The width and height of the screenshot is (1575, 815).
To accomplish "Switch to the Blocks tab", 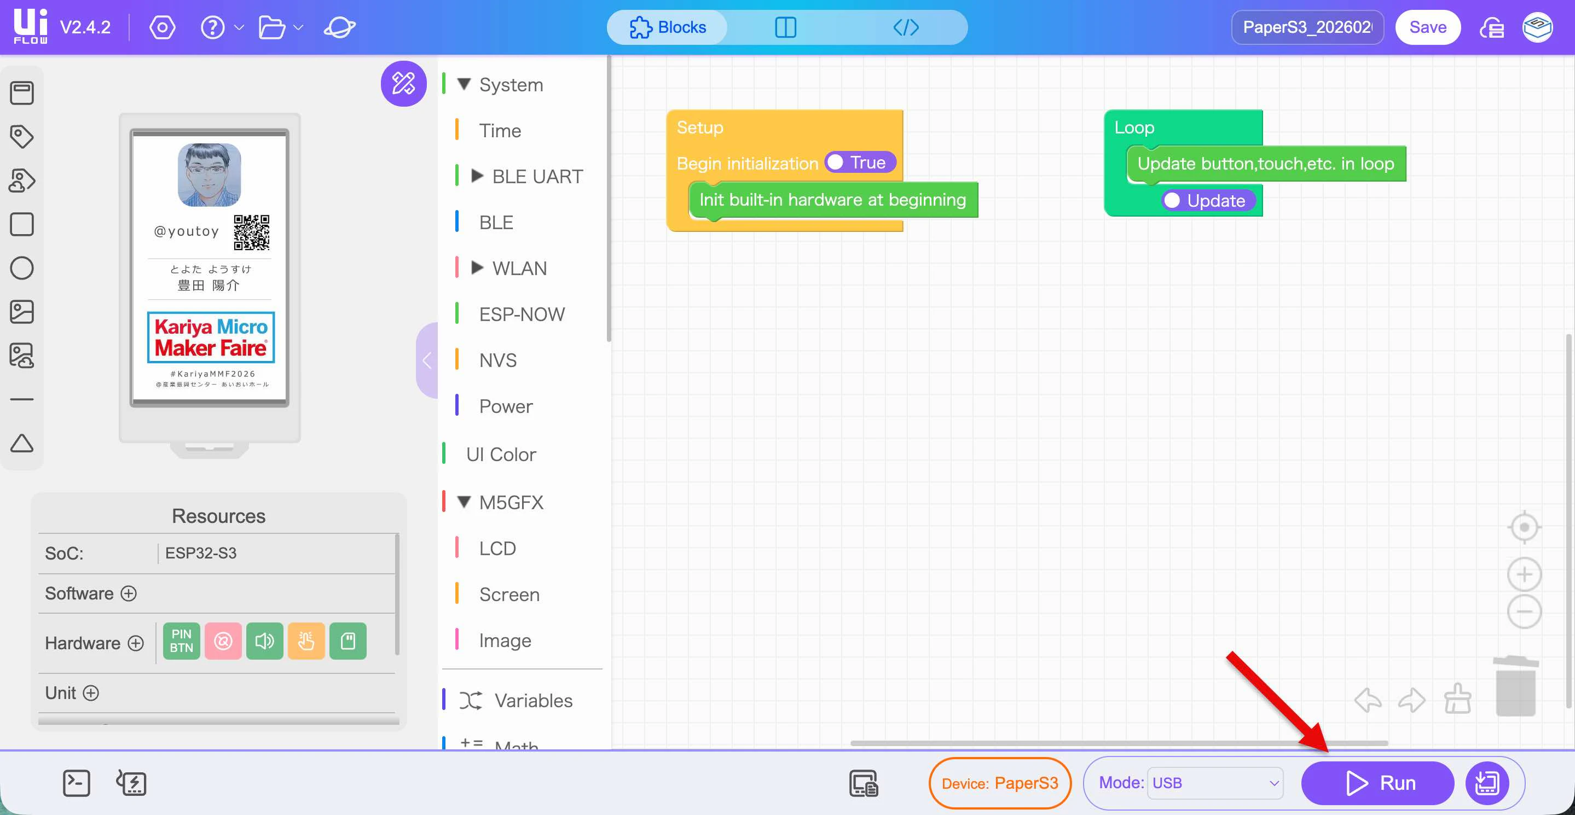I will pyautogui.click(x=668, y=27).
